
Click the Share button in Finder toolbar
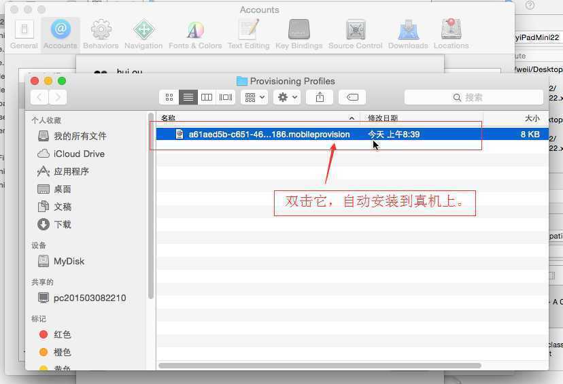coord(320,97)
